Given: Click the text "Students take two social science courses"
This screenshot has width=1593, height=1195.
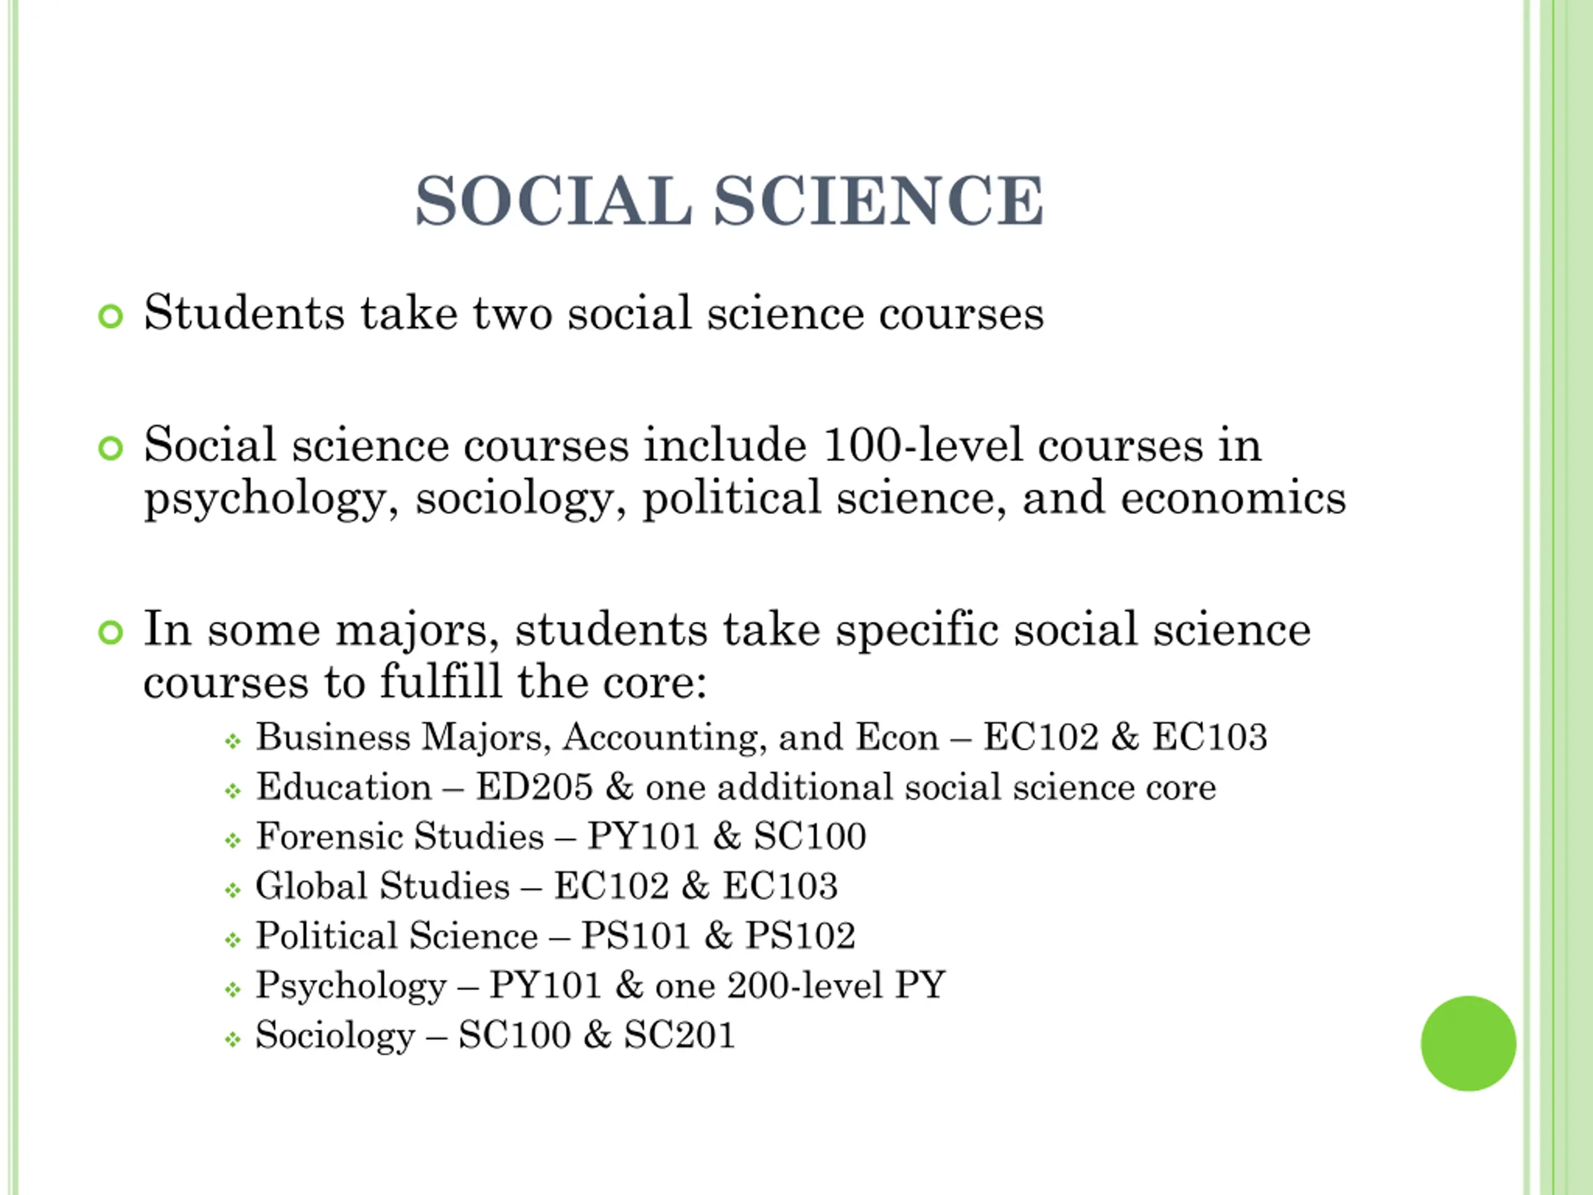Looking at the screenshot, I should click(x=594, y=313).
